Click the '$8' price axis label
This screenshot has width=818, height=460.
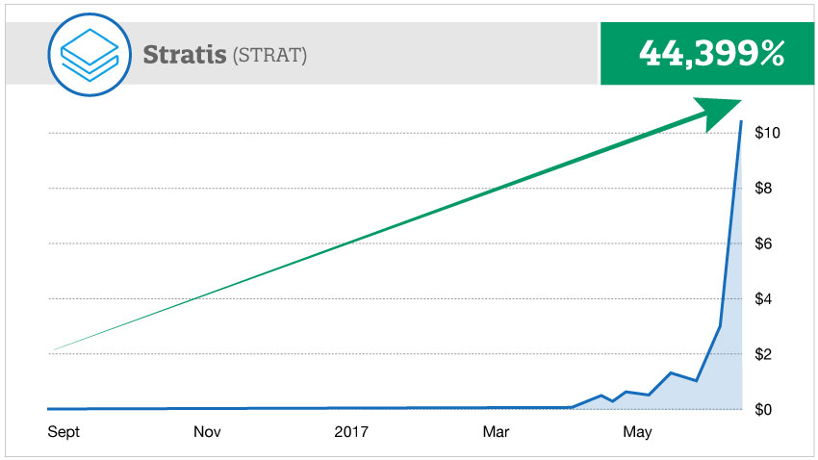763,189
